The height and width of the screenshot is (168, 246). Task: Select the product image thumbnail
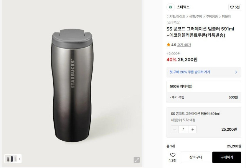[11, 159]
